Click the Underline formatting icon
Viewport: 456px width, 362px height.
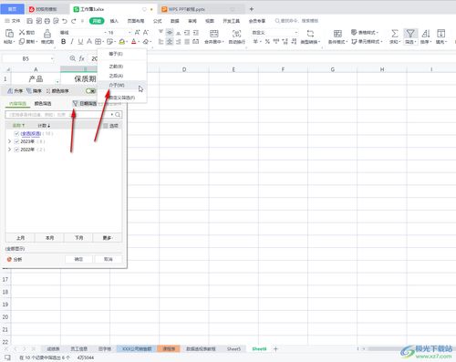(80, 42)
